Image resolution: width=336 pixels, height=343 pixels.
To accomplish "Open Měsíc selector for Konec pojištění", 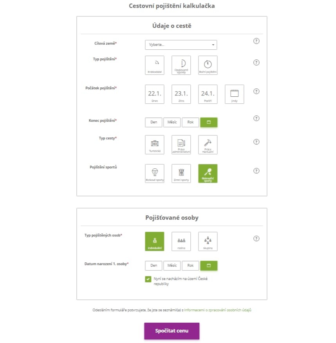I will coord(172,122).
